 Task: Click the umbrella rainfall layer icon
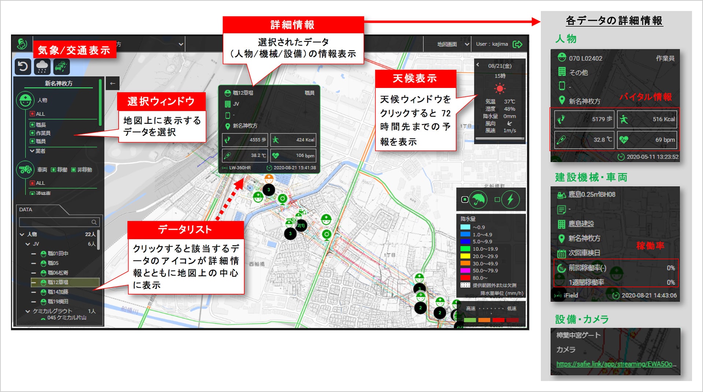[x=478, y=200]
